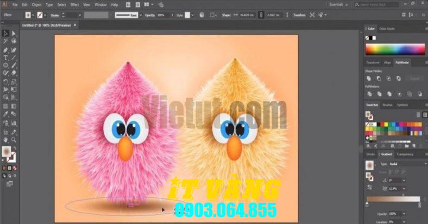Click the Unite shape mode icon
Viewport: 428px width, 224px height.
pos(369,79)
